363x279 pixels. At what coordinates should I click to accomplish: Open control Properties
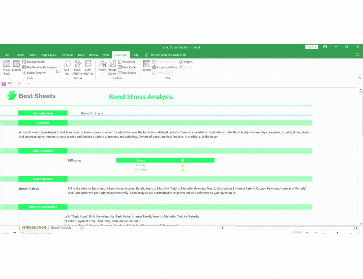click(x=127, y=62)
